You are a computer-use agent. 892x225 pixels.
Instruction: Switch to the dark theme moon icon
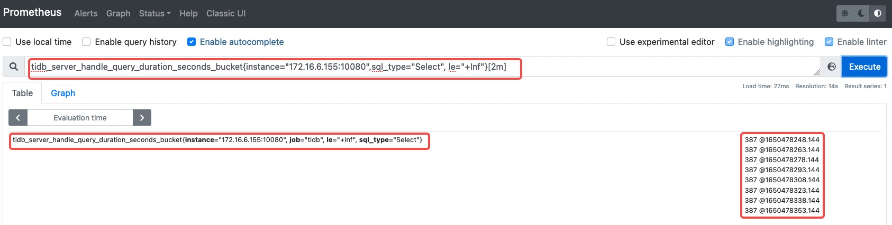coord(861,13)
